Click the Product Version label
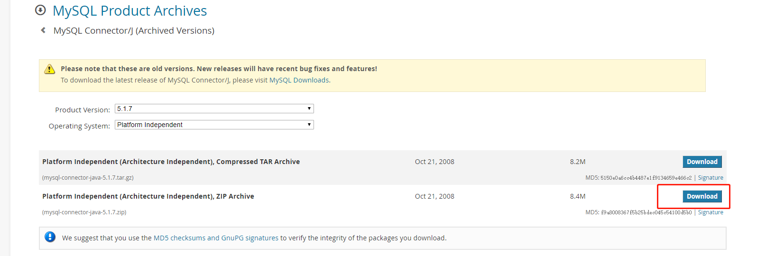This screenshot has width=757, height=256. tap(83, 110)
